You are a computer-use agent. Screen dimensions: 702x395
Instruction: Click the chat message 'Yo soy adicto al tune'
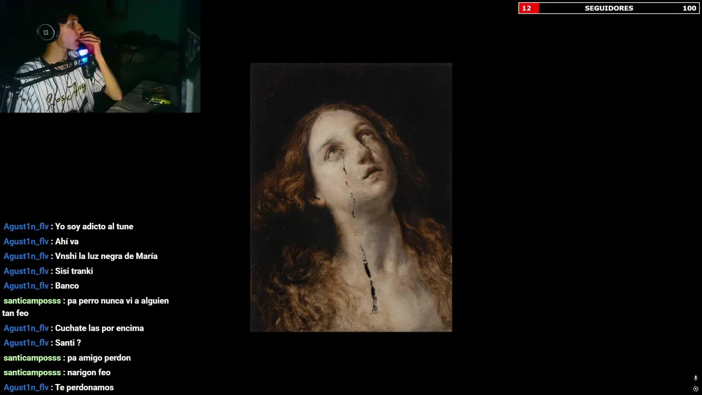[x=94, y=227]
